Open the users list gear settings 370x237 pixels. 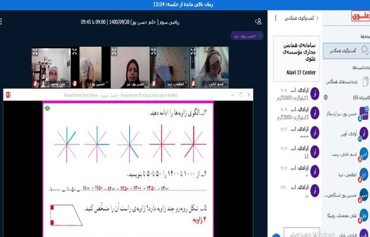(x=326, y=97)
